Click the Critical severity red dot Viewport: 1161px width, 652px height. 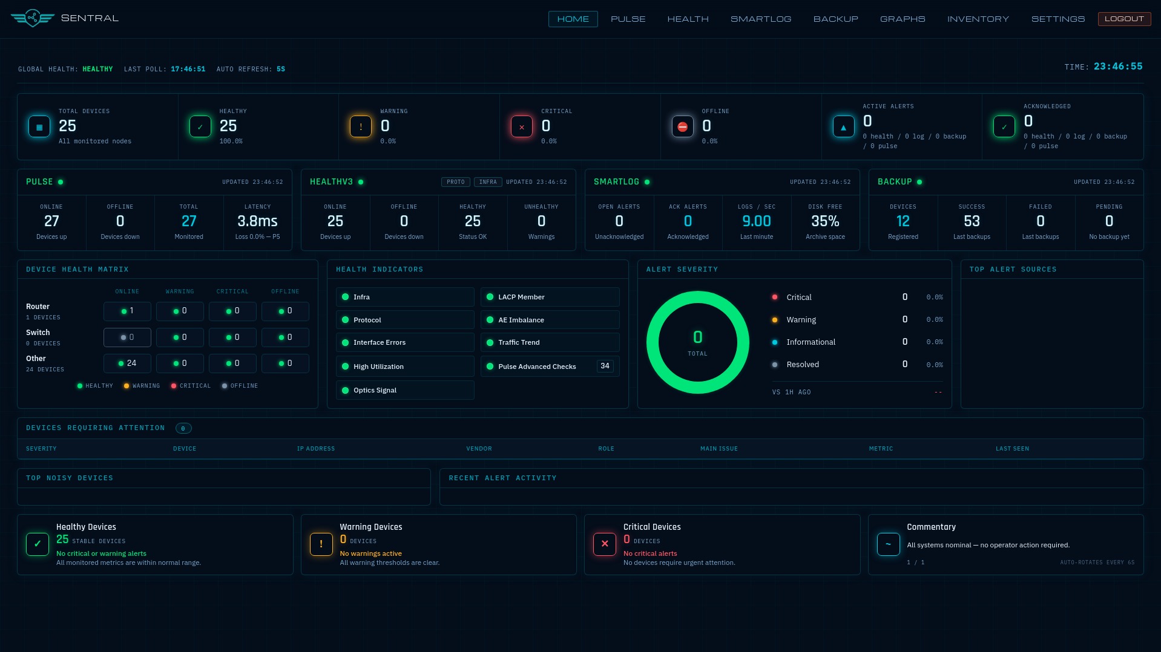click(x=775, y=297)
